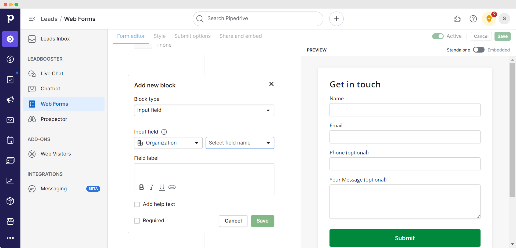516x248 pixels.
Task: Open the Select field name dropdown
Action: click(x=240, y=143)
